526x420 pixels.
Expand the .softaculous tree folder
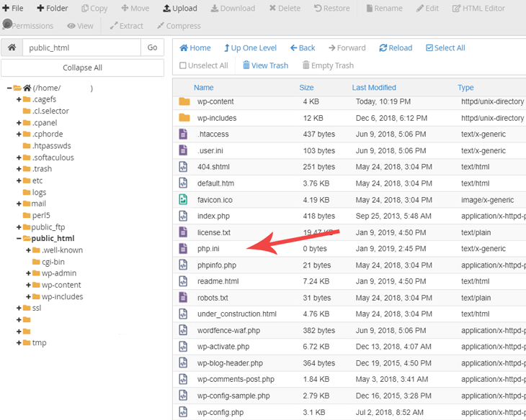[19, 157]
